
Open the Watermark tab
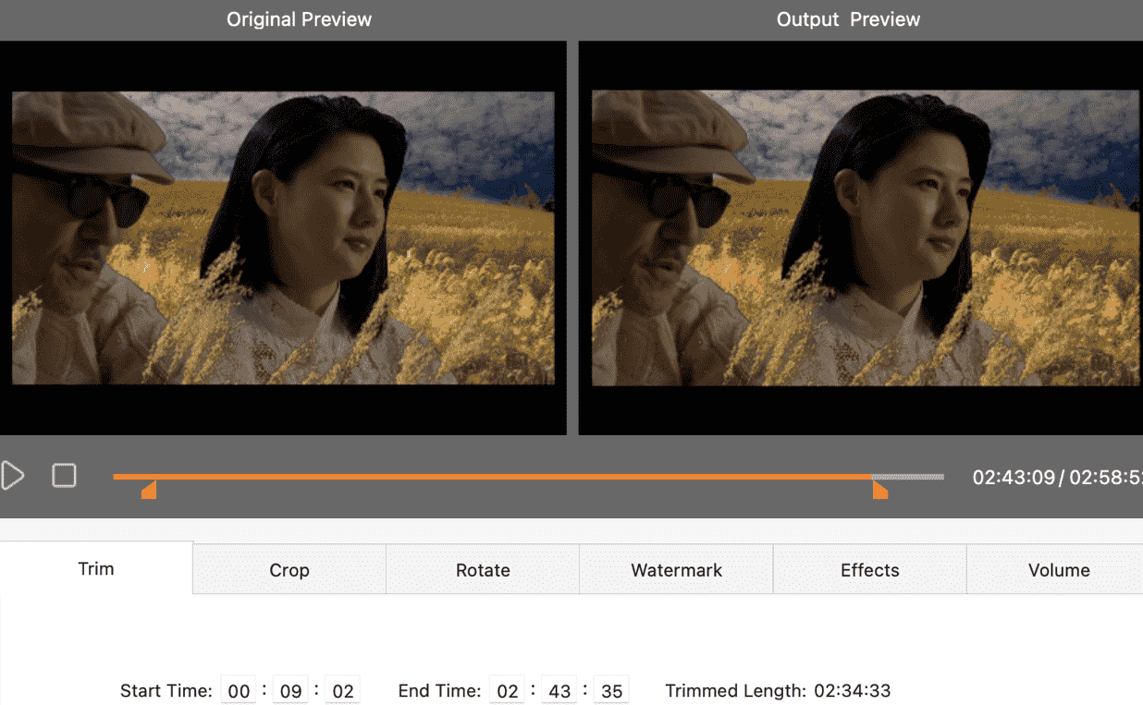click(676, 570)
